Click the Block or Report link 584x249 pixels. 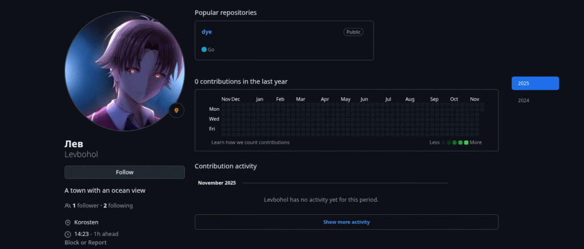click(x=86, y=243)
